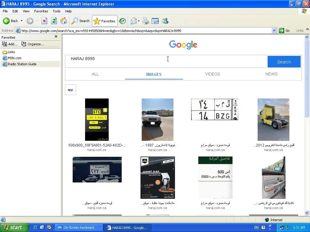Open the Favorites menu in menu bar

click(41, 11)
